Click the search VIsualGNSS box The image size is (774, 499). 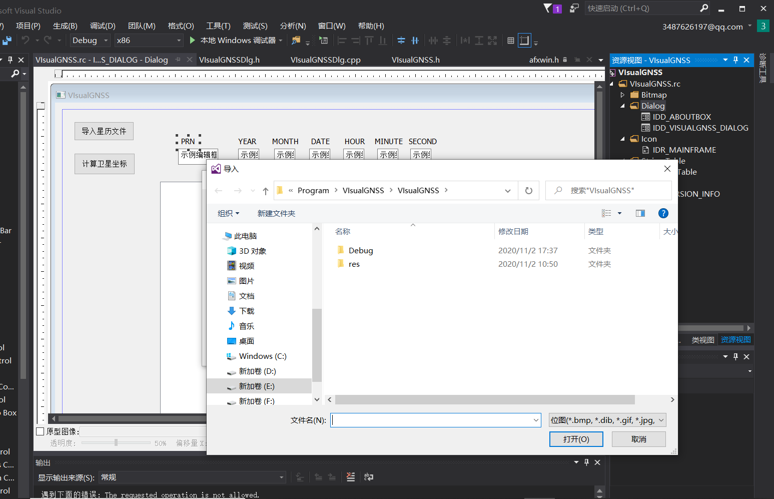pos(608,191)
